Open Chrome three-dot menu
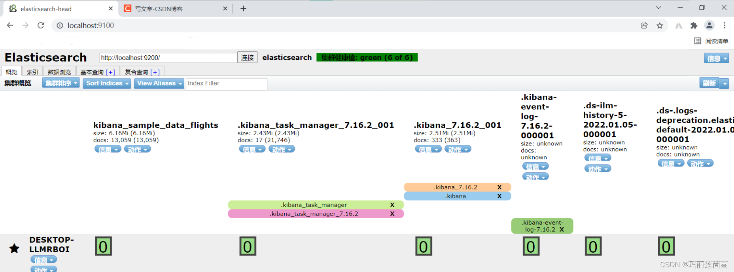The width and height of the screenshot is (734, 272). (725, 25)
